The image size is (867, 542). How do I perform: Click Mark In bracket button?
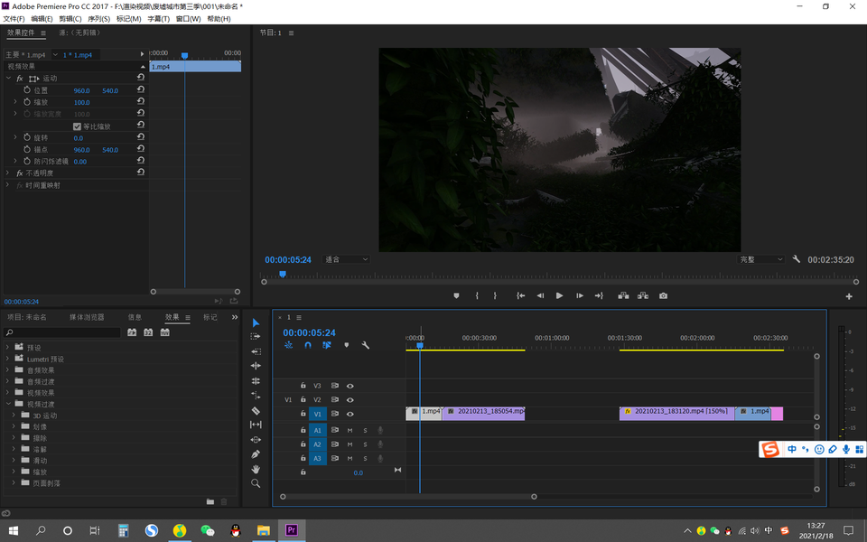[477, 296]
